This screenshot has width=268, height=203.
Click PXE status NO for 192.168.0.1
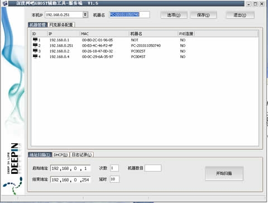pos(183,40)
